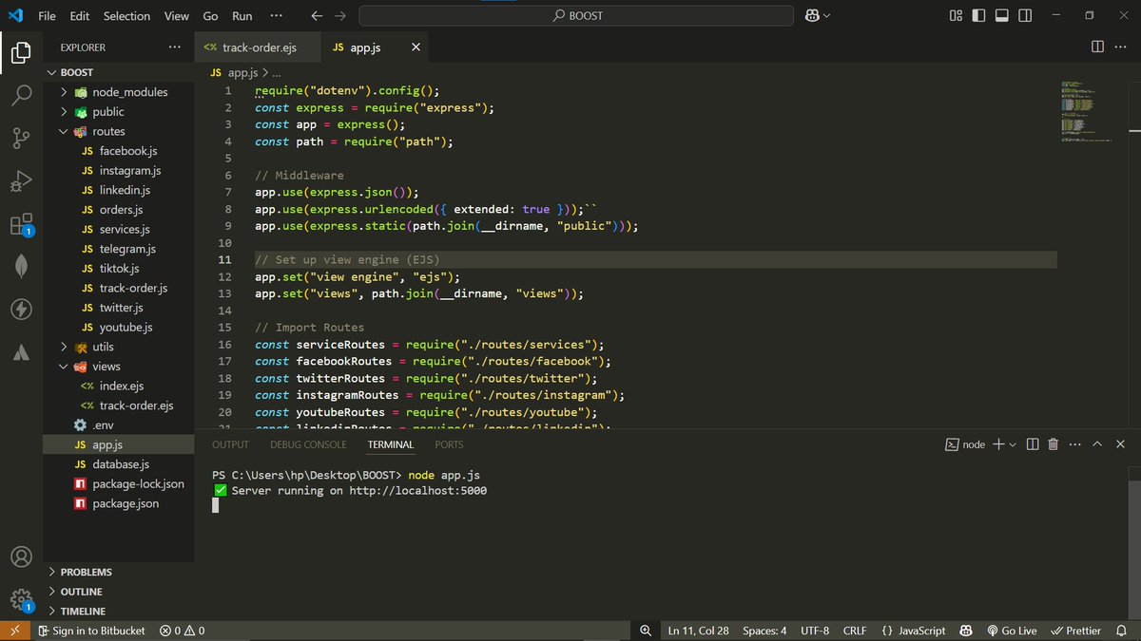The height and width of the screenshot is (641, 1141).
Task: Open the Source Control view
Action: pyautogui.click(x=21, y=139)
